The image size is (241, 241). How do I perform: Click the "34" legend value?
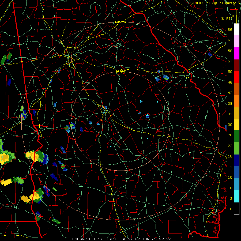click(x=230, y=114)
